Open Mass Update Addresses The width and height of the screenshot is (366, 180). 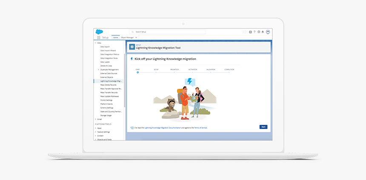pos(109,96)
